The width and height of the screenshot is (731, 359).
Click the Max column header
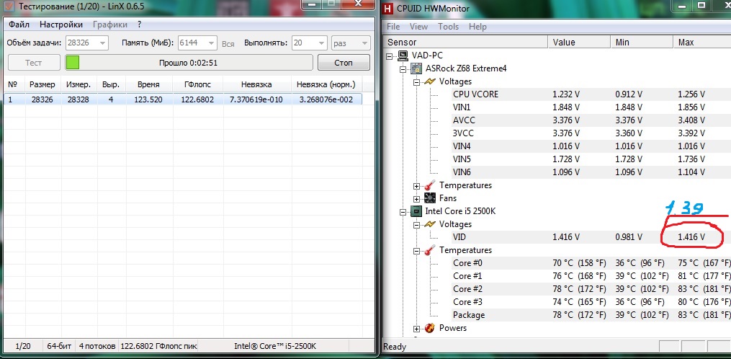coord(701,43)
